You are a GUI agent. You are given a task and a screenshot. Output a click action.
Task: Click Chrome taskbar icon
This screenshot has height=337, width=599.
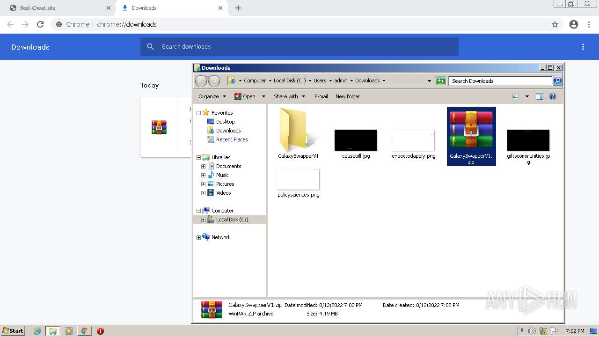85,331
